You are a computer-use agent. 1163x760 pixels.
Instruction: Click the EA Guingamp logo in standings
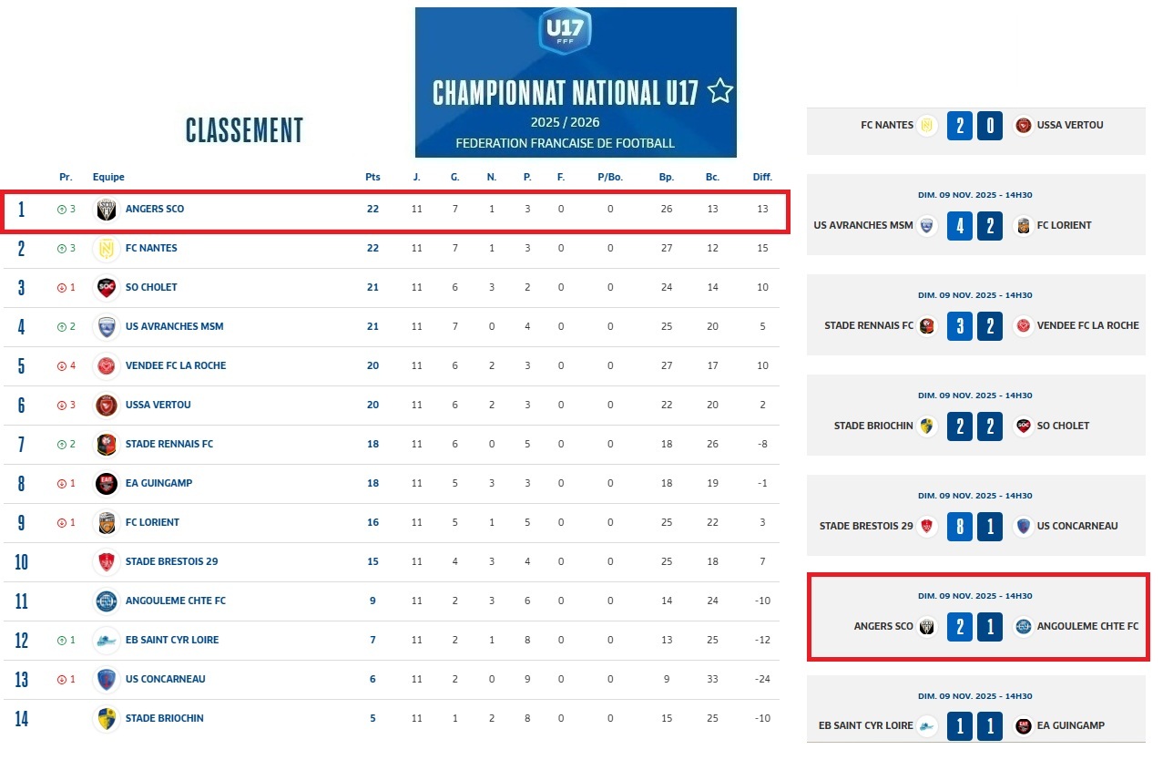[107, 484]
